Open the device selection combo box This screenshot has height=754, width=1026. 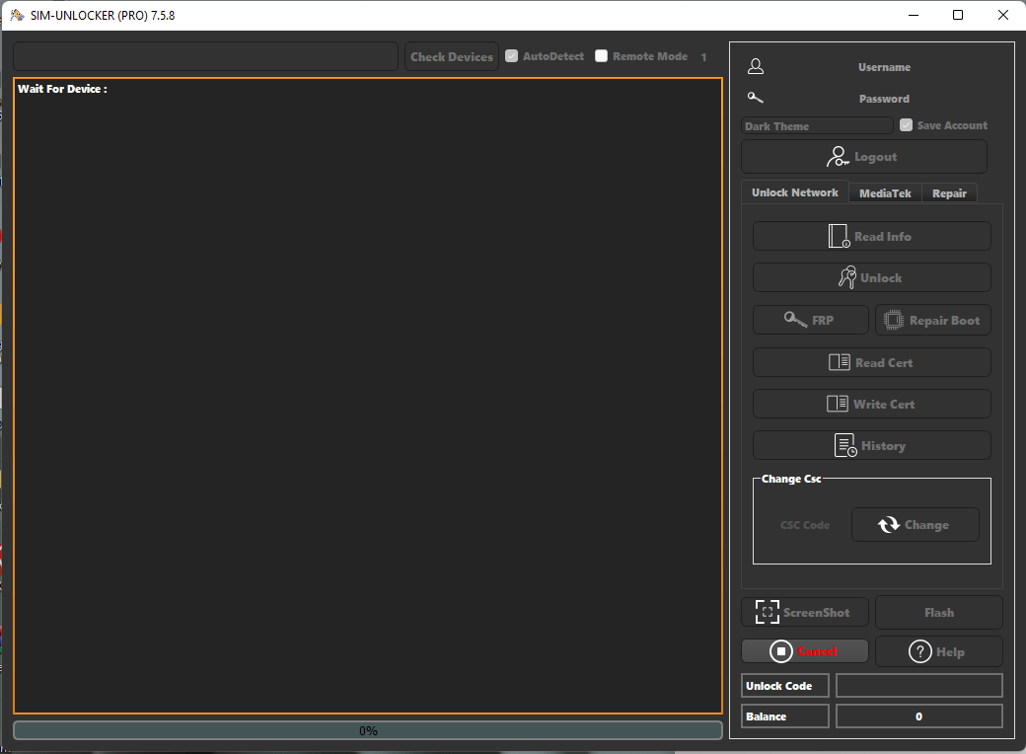point(205,56)
